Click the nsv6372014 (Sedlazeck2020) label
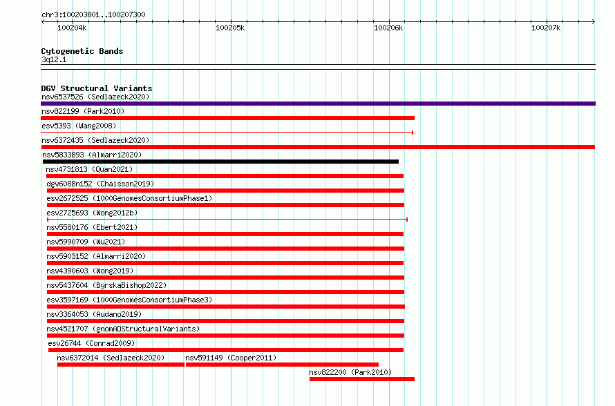615x406 pixels. 111,358
